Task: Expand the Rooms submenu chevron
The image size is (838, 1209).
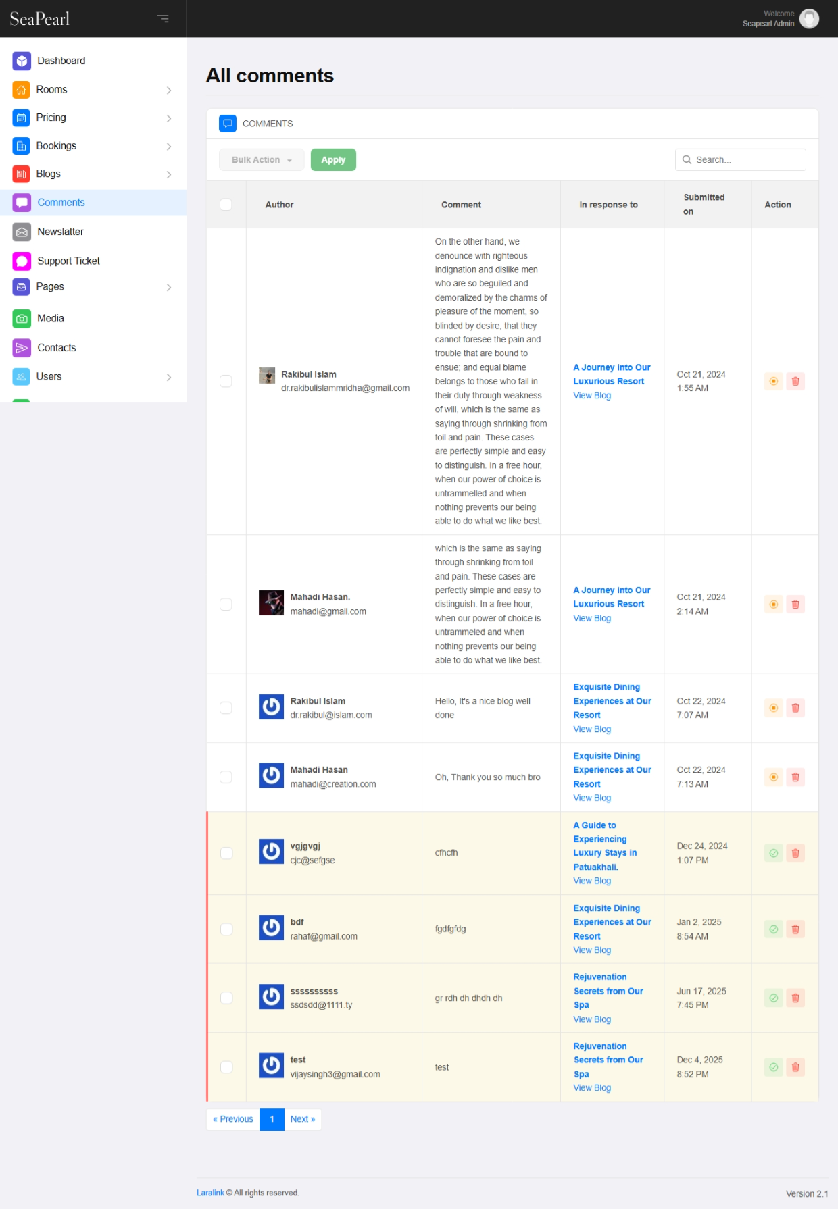Action: [x=168, y=90]
